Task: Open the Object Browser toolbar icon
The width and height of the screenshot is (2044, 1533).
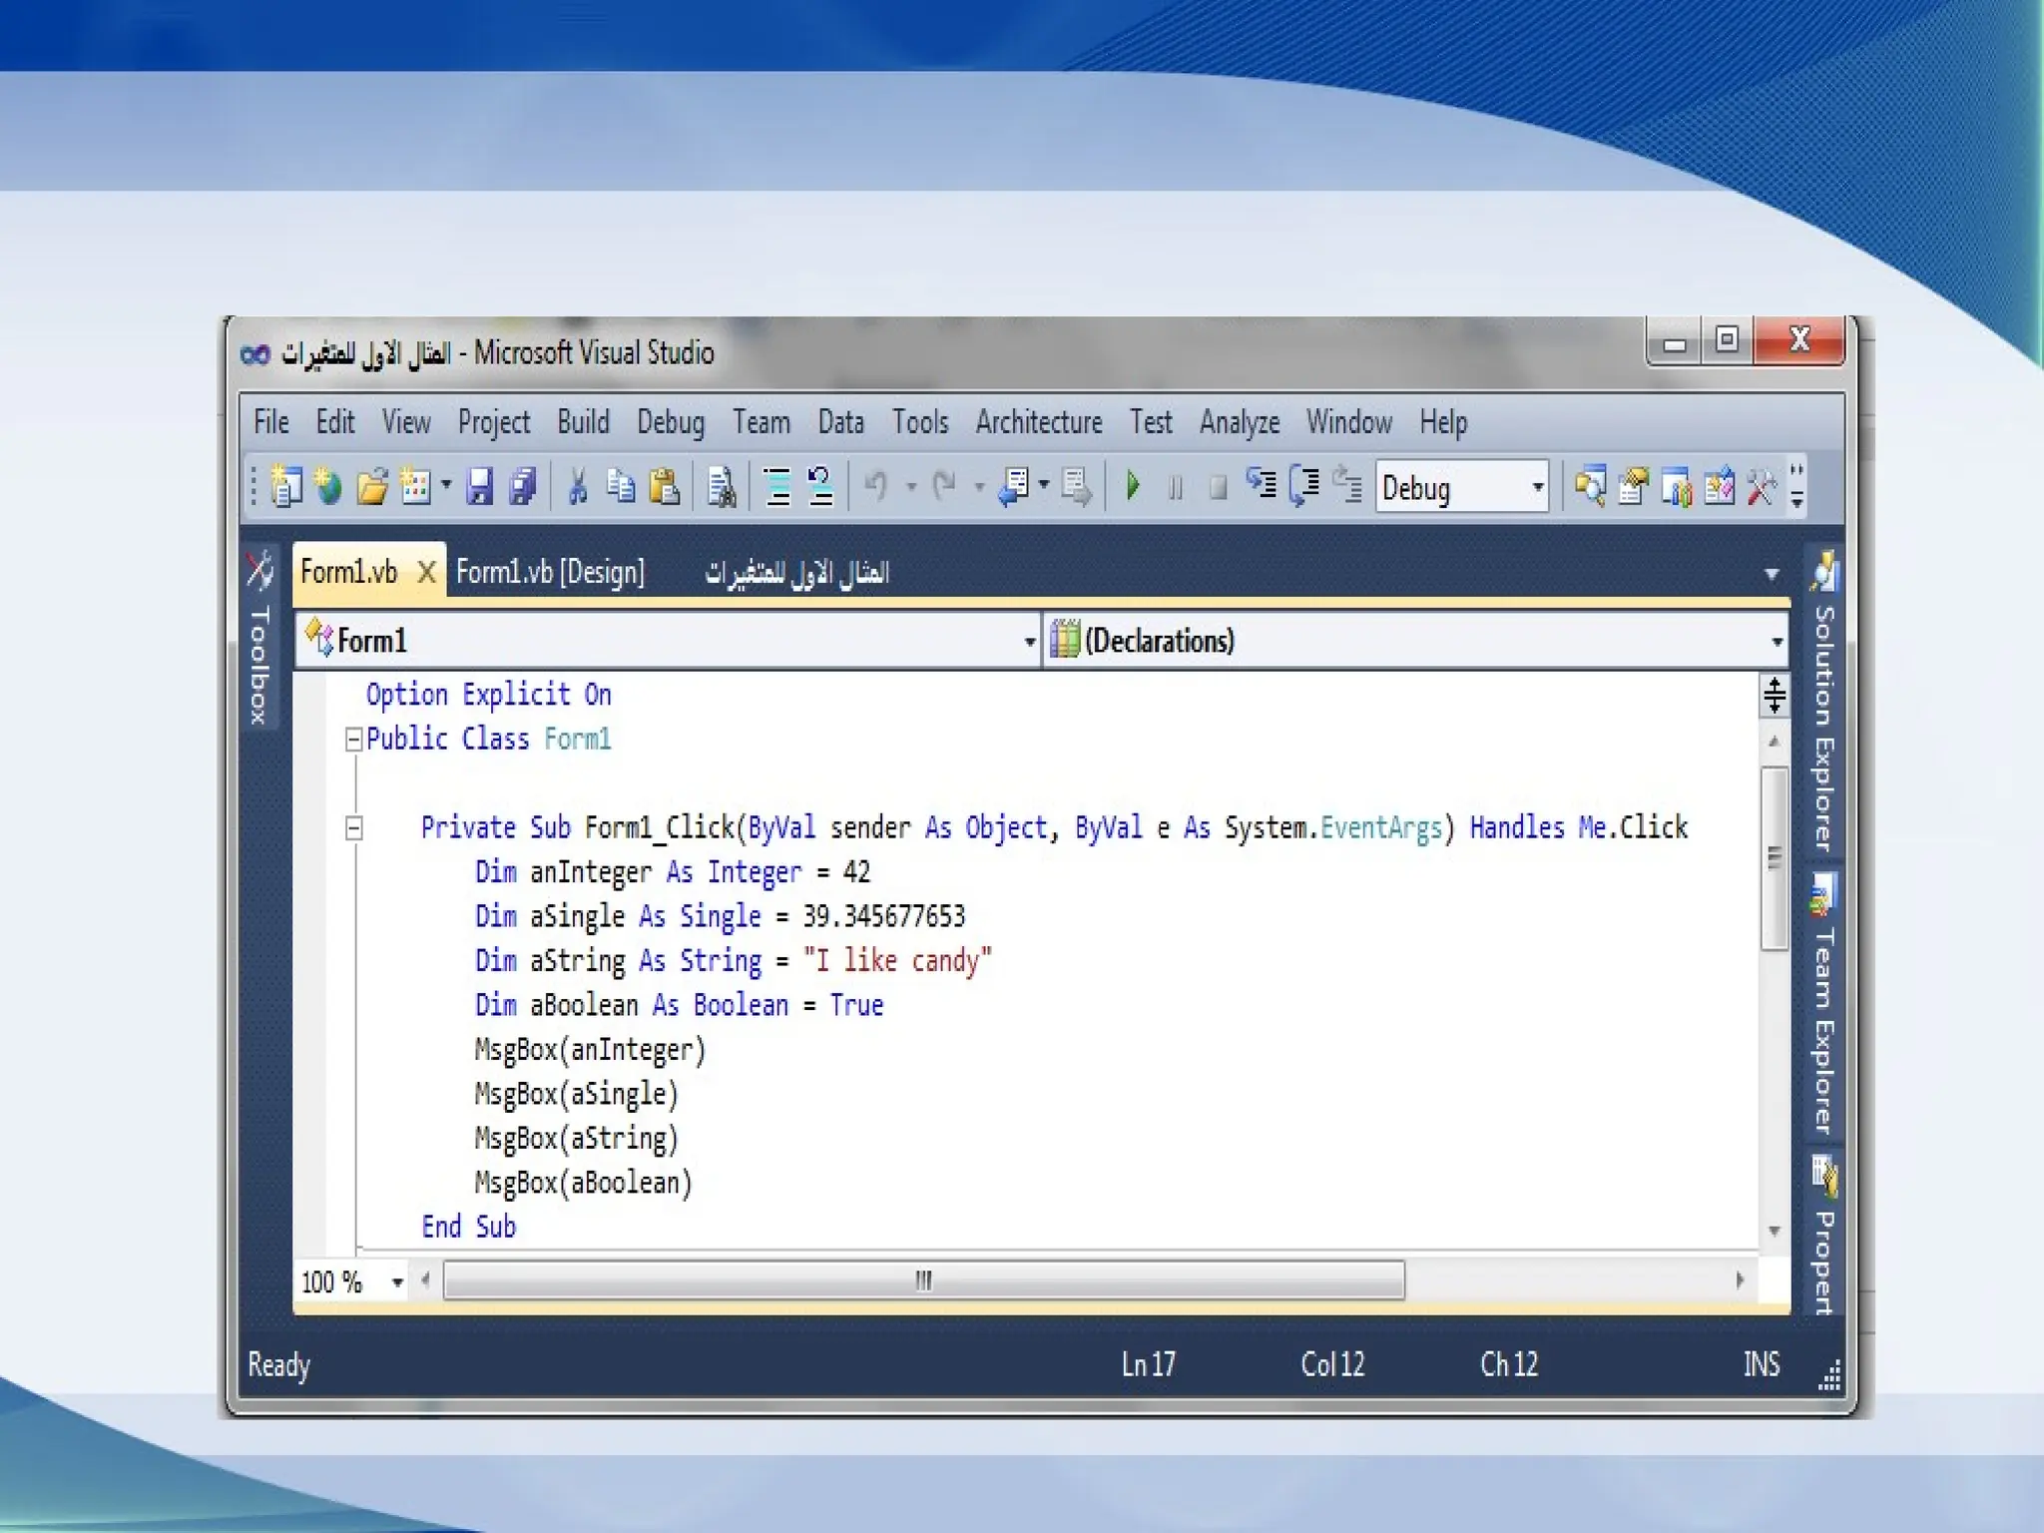Action: pos(1676,487)
